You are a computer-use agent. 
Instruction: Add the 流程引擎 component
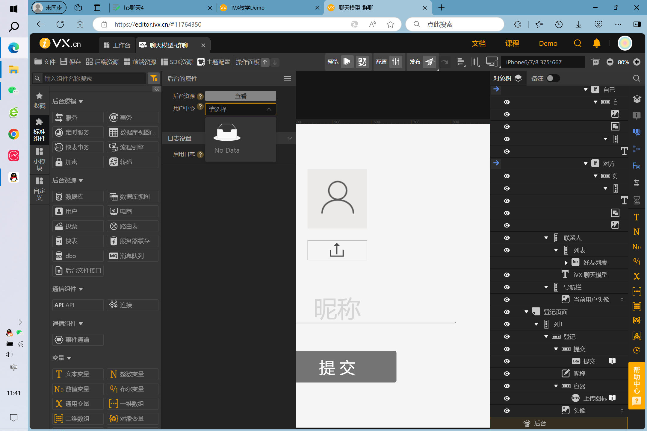[133, 147]
